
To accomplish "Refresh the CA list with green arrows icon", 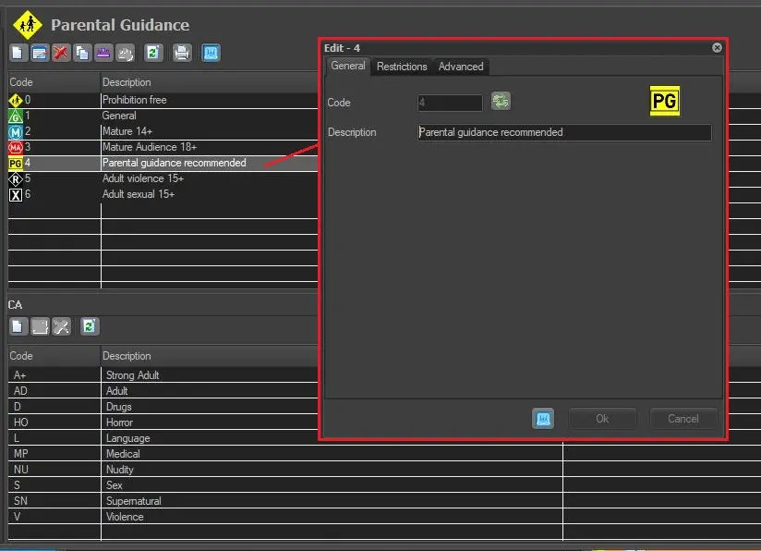I will point(89,326).
